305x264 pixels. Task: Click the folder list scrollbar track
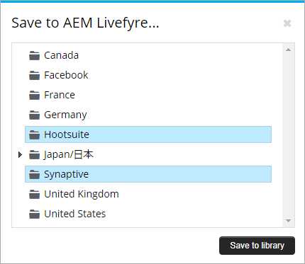288,135
